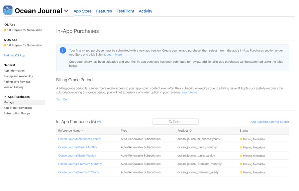Click Missing Metadata status for Basic Weekly

pos(252,156)
